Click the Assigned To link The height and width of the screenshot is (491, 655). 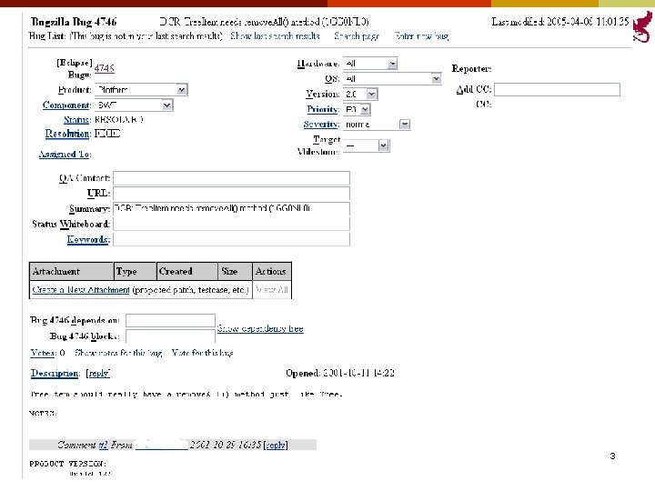click(x=65, y=154)
